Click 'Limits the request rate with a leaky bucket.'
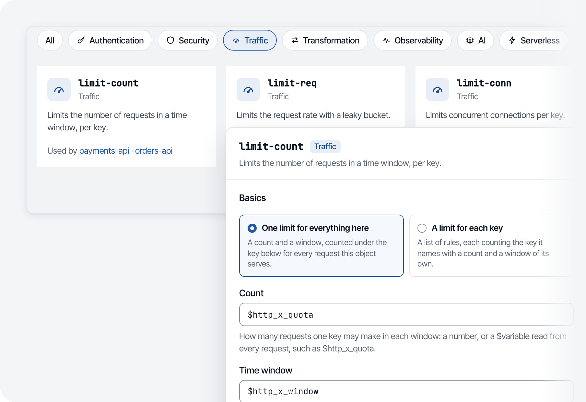The height and width of the screenshot is (402, 586). pyautogui.click(x=313, y=115)
